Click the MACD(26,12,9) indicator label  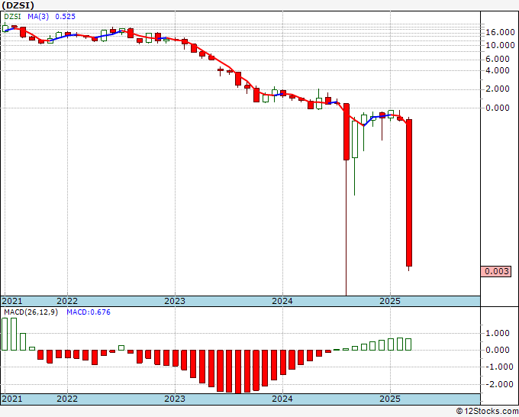(31, 312)
